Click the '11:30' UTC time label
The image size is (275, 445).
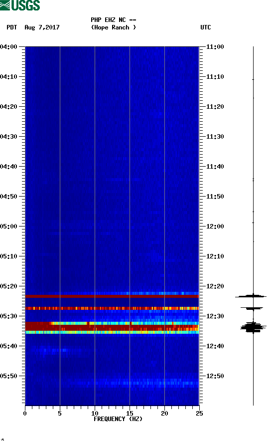point(215,137)
